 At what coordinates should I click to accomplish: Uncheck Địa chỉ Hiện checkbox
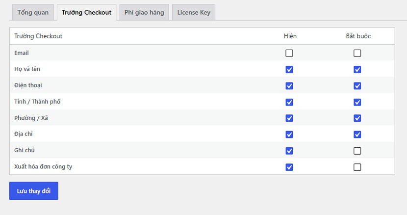[289, 134]
